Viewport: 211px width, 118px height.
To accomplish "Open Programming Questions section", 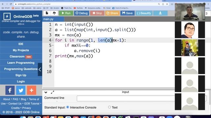I will (x=21, y=69).
